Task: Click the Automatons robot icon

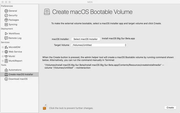Action: [x=6, y=70]
